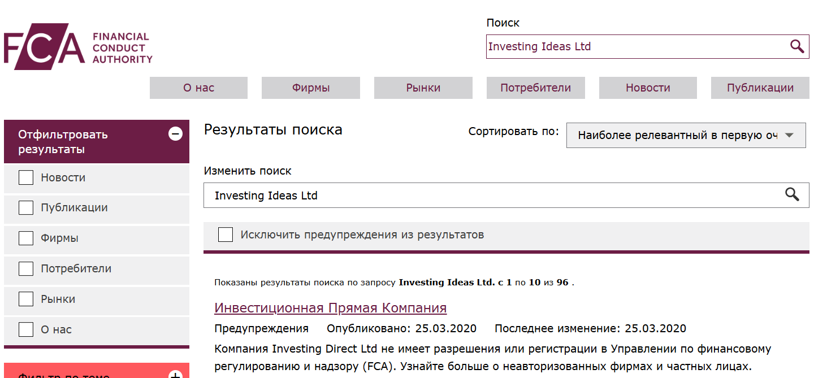
Task: Expand 'Фильтр по теме' using the plus icon
Action: point(176,373)
